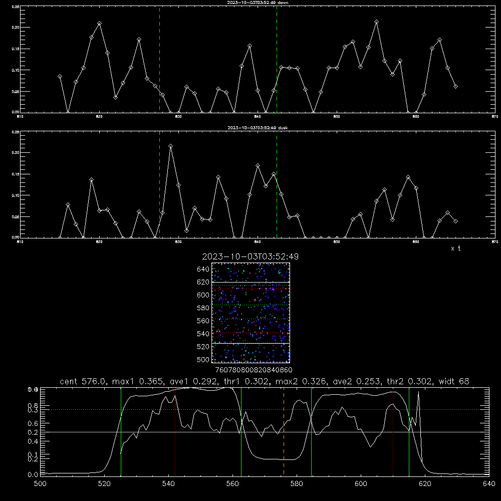The width and height of the screenshot is (501, 501).
Task: Click the dawn plot x-axis label 840
Action: coord(258,117)
